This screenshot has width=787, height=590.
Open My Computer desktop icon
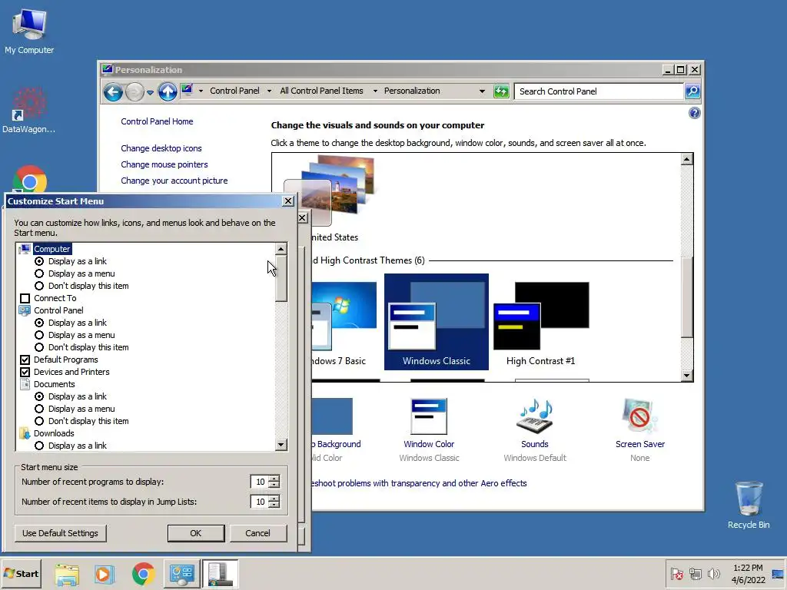pyautogui.click(x=29, y=32)
